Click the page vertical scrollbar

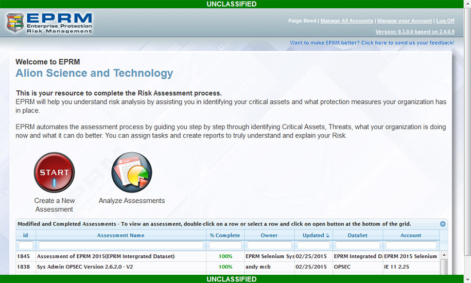[467, 154]
